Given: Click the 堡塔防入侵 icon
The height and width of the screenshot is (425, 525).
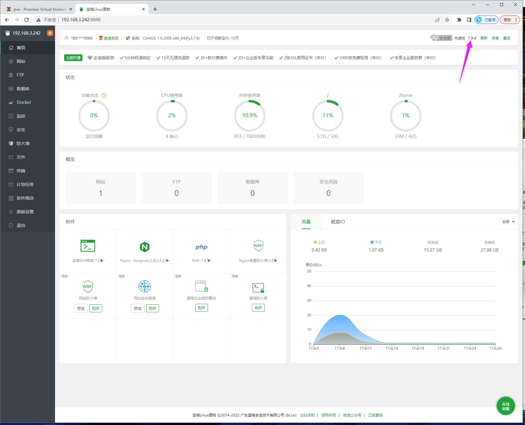Looking at the screenshot, I should click(258, 287).
